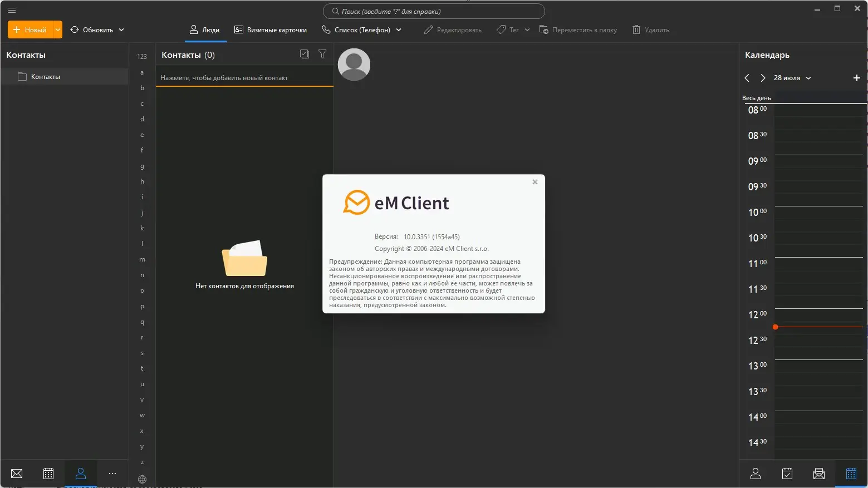Screen dimensions: 868x488
Task: Jump to contacts under index 123
Action: point(142,57)
